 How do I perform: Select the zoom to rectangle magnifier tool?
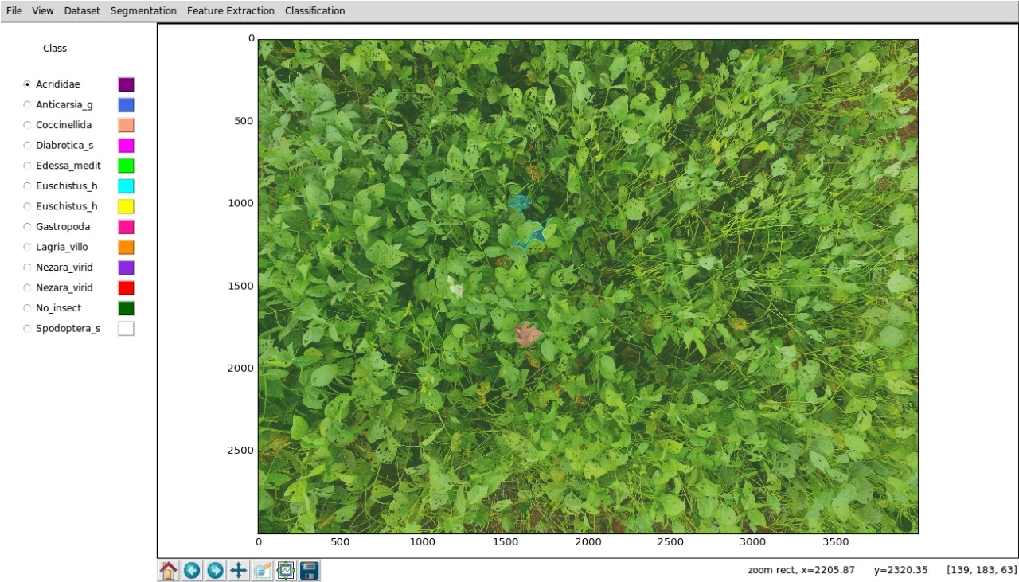tap(262, 570)
